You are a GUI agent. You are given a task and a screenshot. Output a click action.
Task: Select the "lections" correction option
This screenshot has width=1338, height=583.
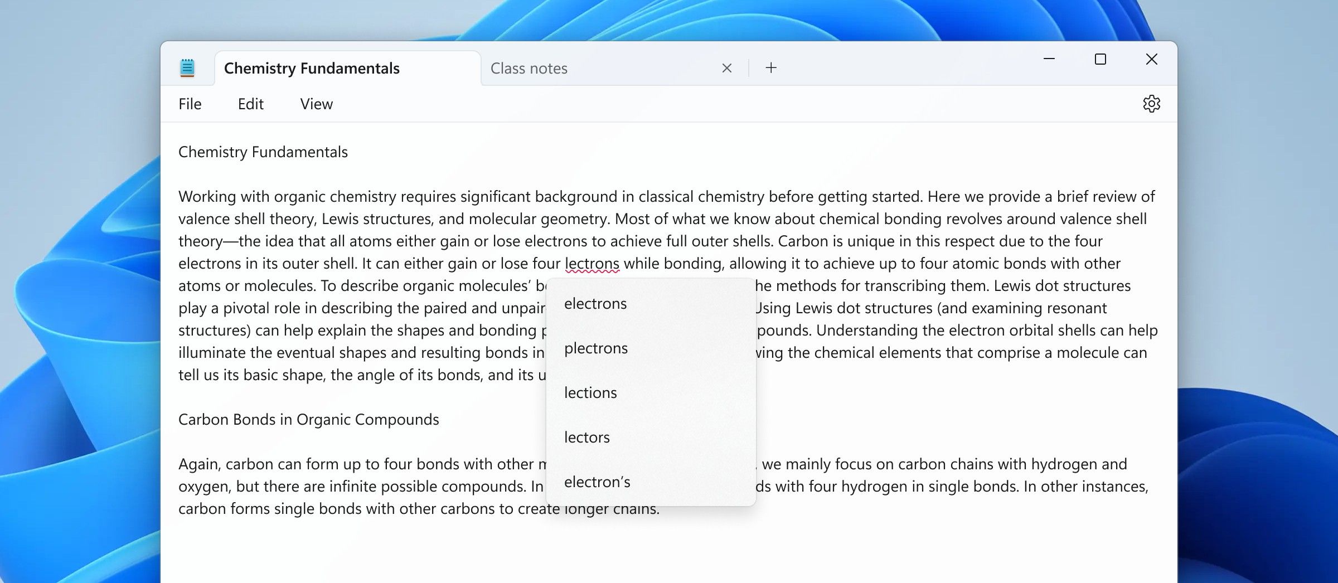point(590,392)
